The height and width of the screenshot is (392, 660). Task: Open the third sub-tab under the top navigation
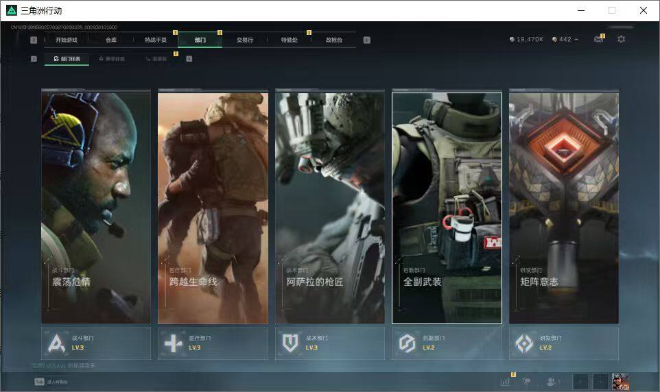[x=156, y=59]
